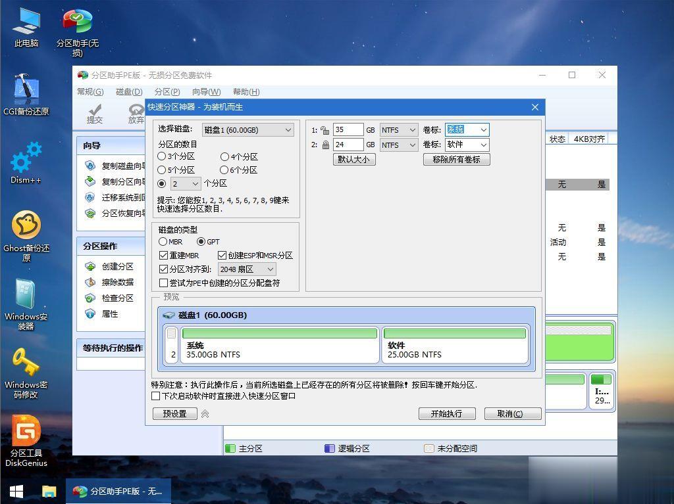Click the 擦除数据 sidebar icon

point(90,282)
